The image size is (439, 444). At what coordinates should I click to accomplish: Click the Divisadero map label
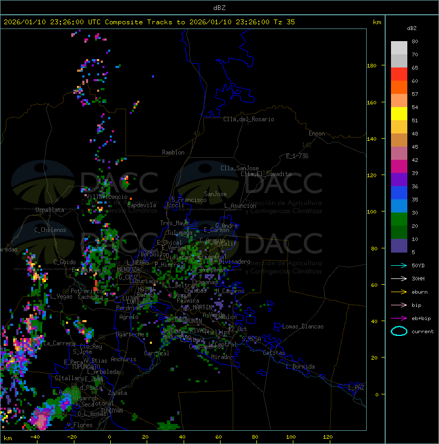click(234, 262)
